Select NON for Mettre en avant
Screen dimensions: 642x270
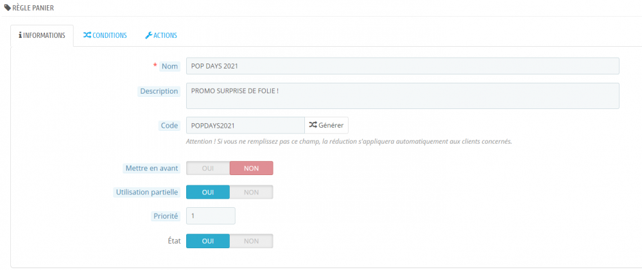tap(252, 168)
